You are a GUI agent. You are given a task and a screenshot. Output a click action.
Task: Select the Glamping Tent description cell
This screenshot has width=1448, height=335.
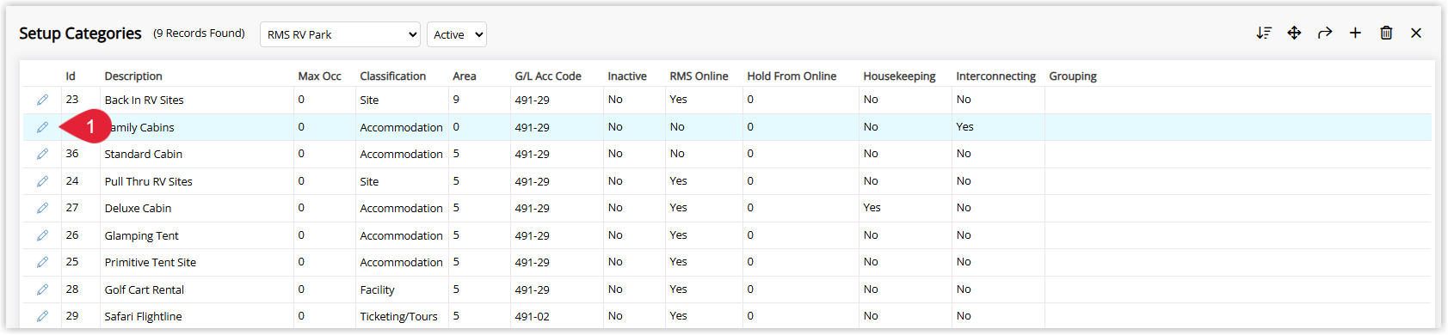click(141, 235)
